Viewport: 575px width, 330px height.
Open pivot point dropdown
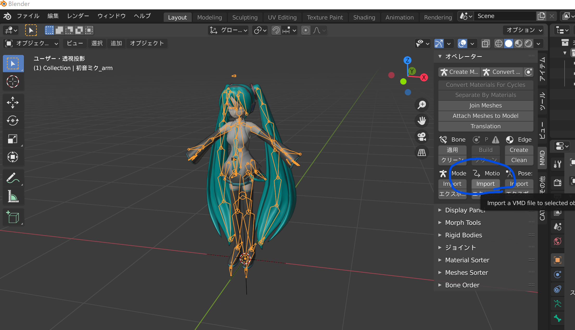tap(260, 30)
